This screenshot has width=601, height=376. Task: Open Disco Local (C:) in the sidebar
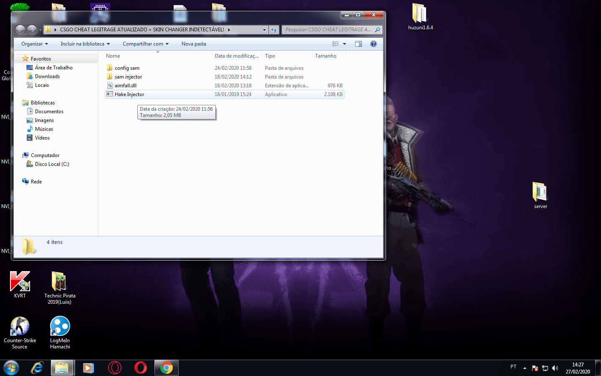tap(52, 164)
